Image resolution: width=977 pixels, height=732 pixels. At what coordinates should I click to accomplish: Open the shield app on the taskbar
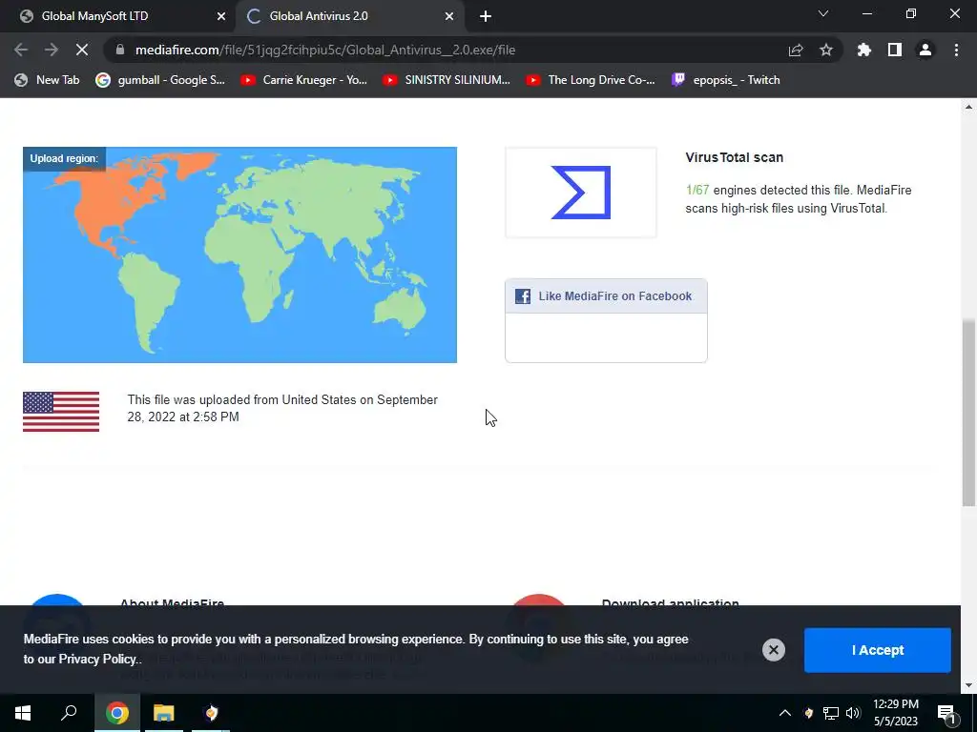pos(211,713)
